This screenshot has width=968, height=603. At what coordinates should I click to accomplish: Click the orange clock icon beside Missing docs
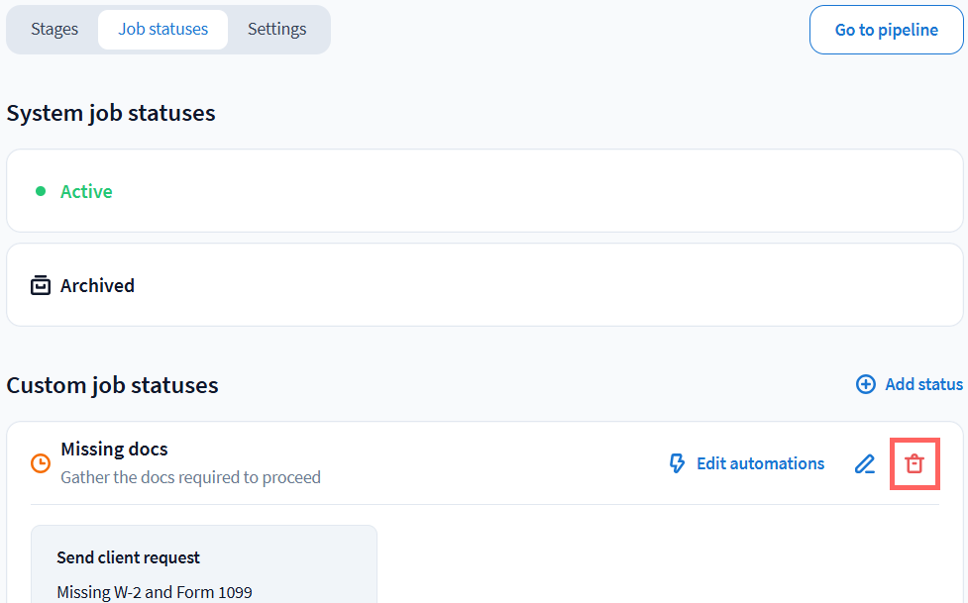(x=41, y=462)
